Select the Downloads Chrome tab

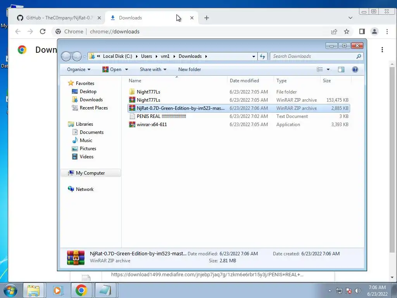(152, 18)
